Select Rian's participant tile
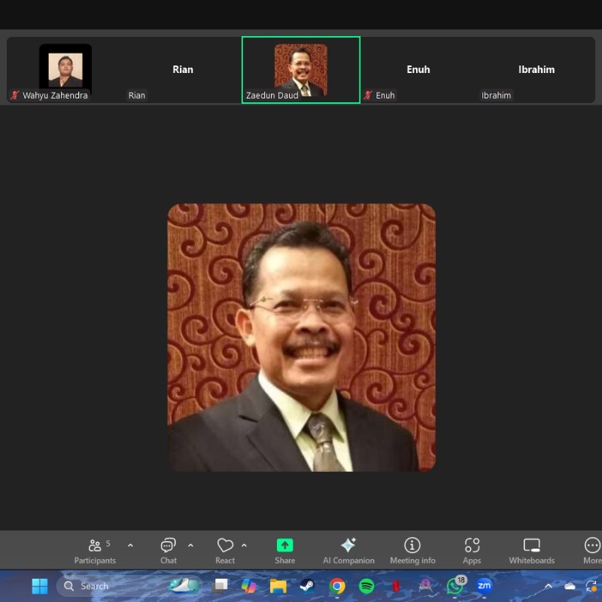This screenshot has width=602, height=602. [183, 69]
